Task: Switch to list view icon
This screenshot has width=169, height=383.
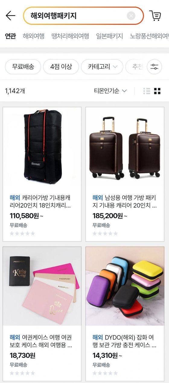Action: [147, 91]
